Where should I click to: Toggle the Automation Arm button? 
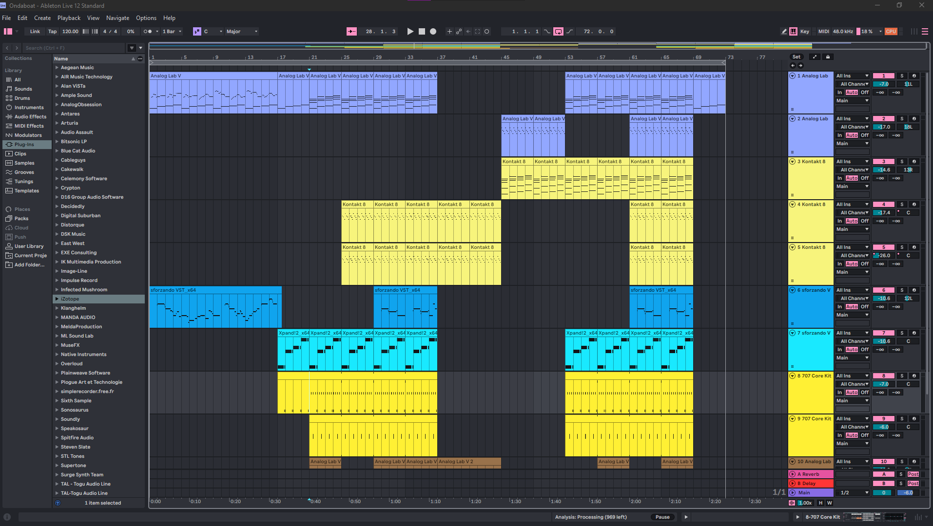[459, 31]
